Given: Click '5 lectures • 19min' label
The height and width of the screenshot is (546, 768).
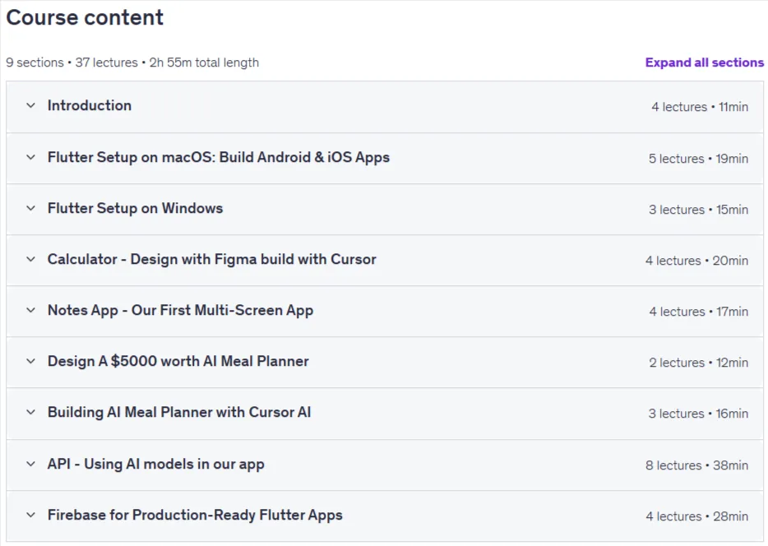Looking at the screenshot, I should 698,159.
